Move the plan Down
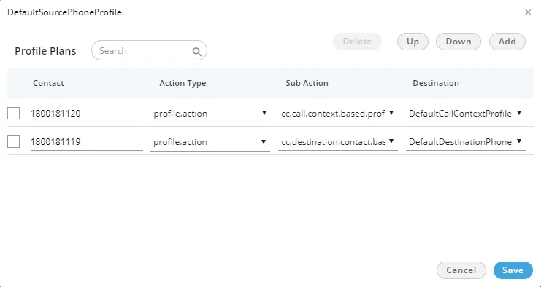This screenshot has height=287, width=541. [x=458, y=42]
